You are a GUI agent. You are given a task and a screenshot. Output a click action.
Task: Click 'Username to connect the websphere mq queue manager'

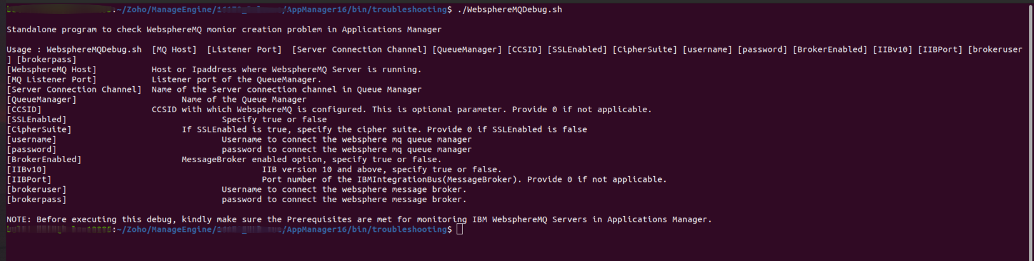tap(346, 140)
